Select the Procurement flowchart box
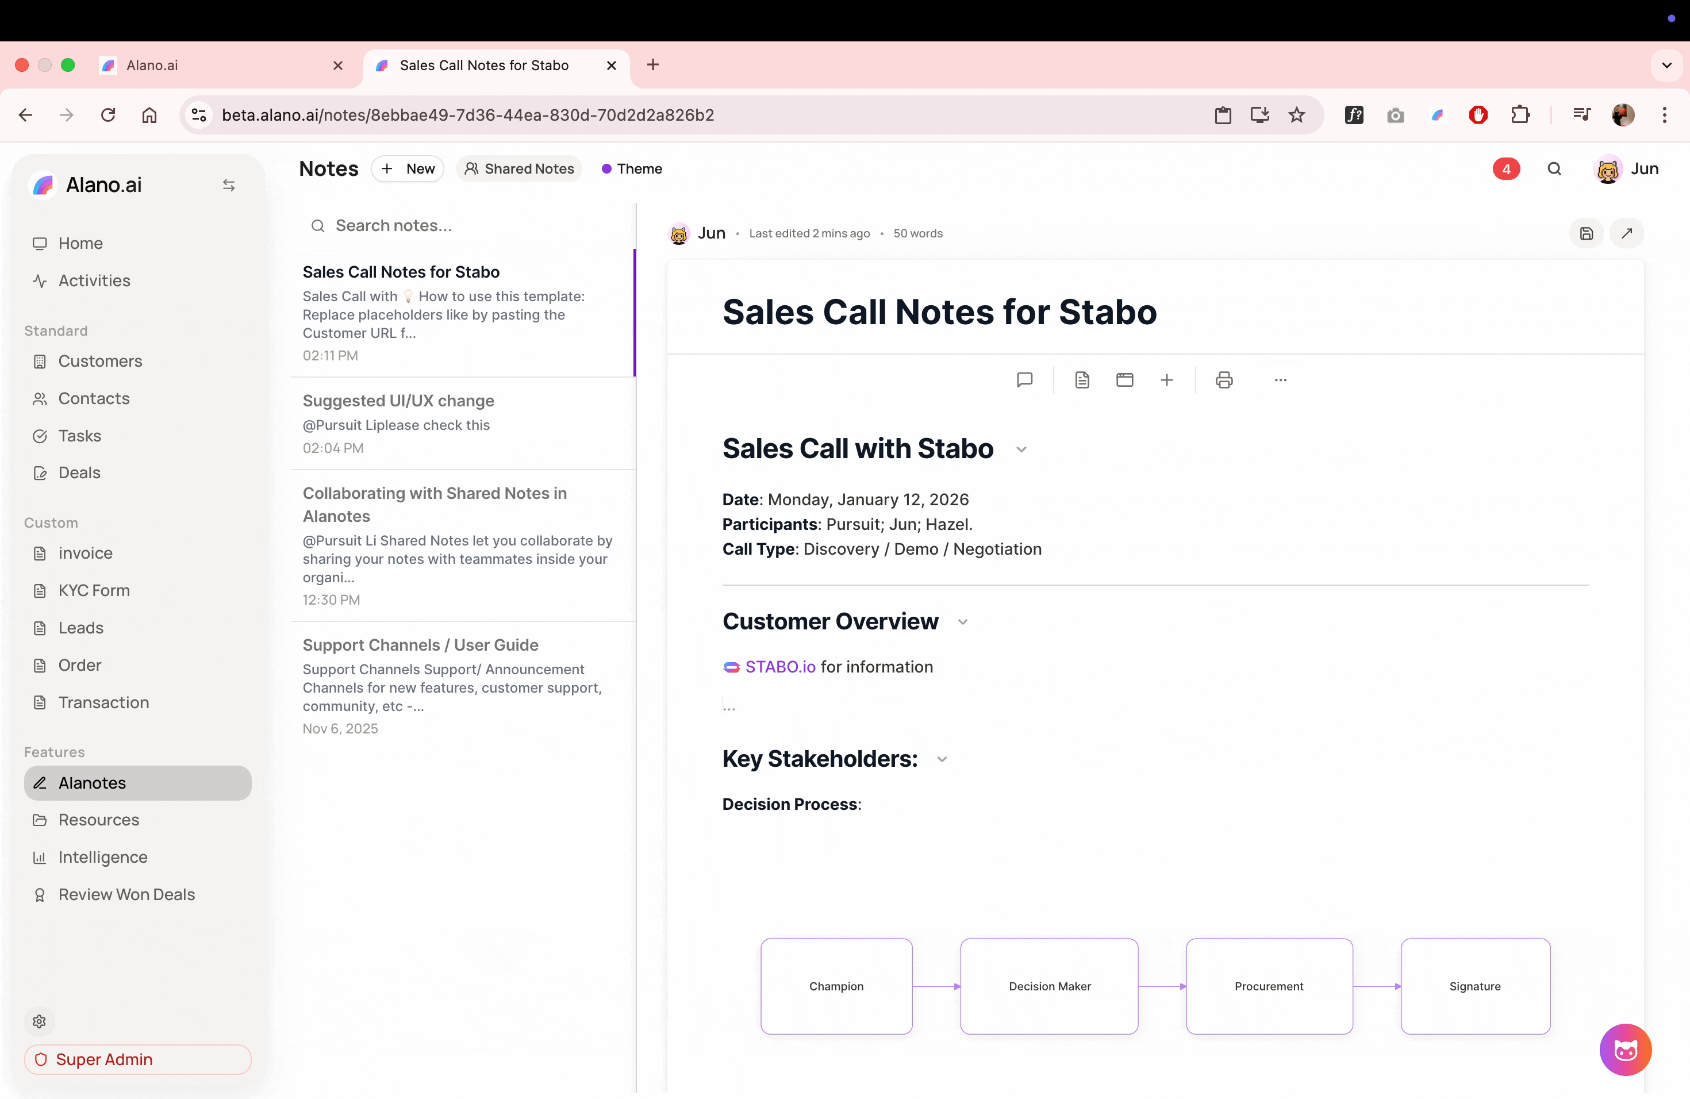 pyautogui.click(x=1269, y=986)
